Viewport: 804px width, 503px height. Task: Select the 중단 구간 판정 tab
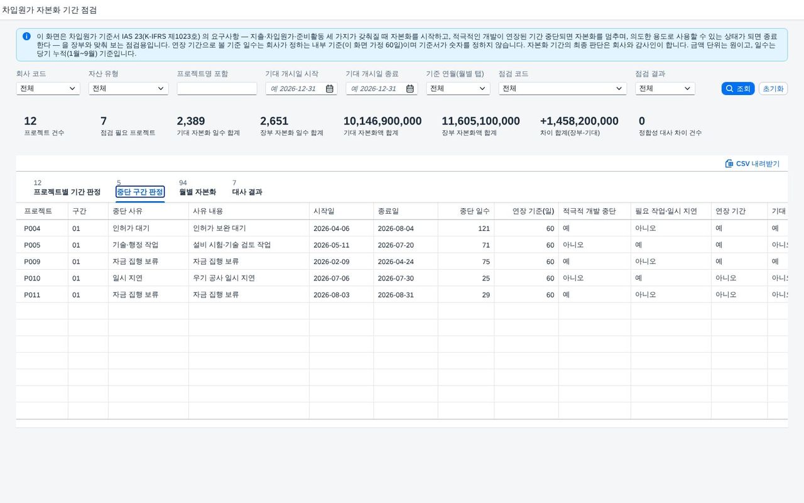[x=140, y=192]
